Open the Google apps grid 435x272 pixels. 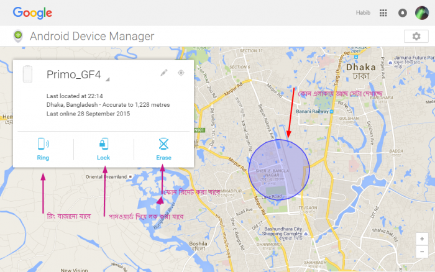click(383, 13)
